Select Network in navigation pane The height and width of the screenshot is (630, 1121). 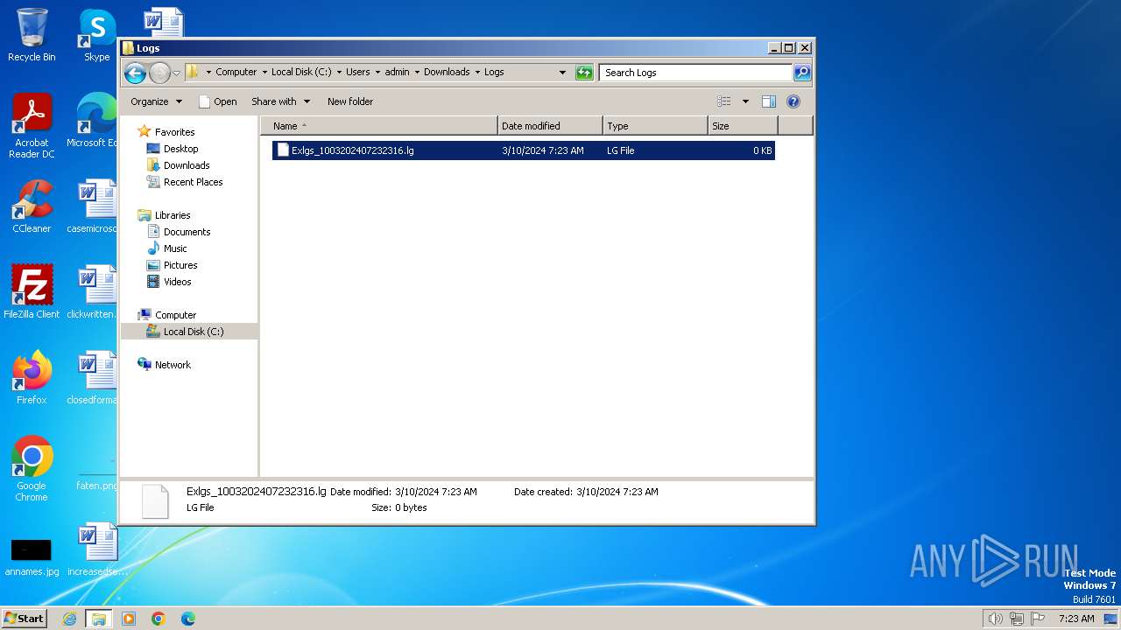click(173, 365)
